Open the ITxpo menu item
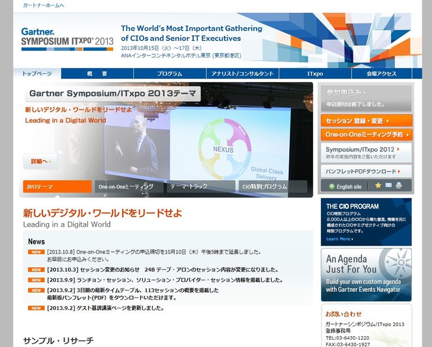The width and height of the screenshot is (432, 347). (315, 73)
